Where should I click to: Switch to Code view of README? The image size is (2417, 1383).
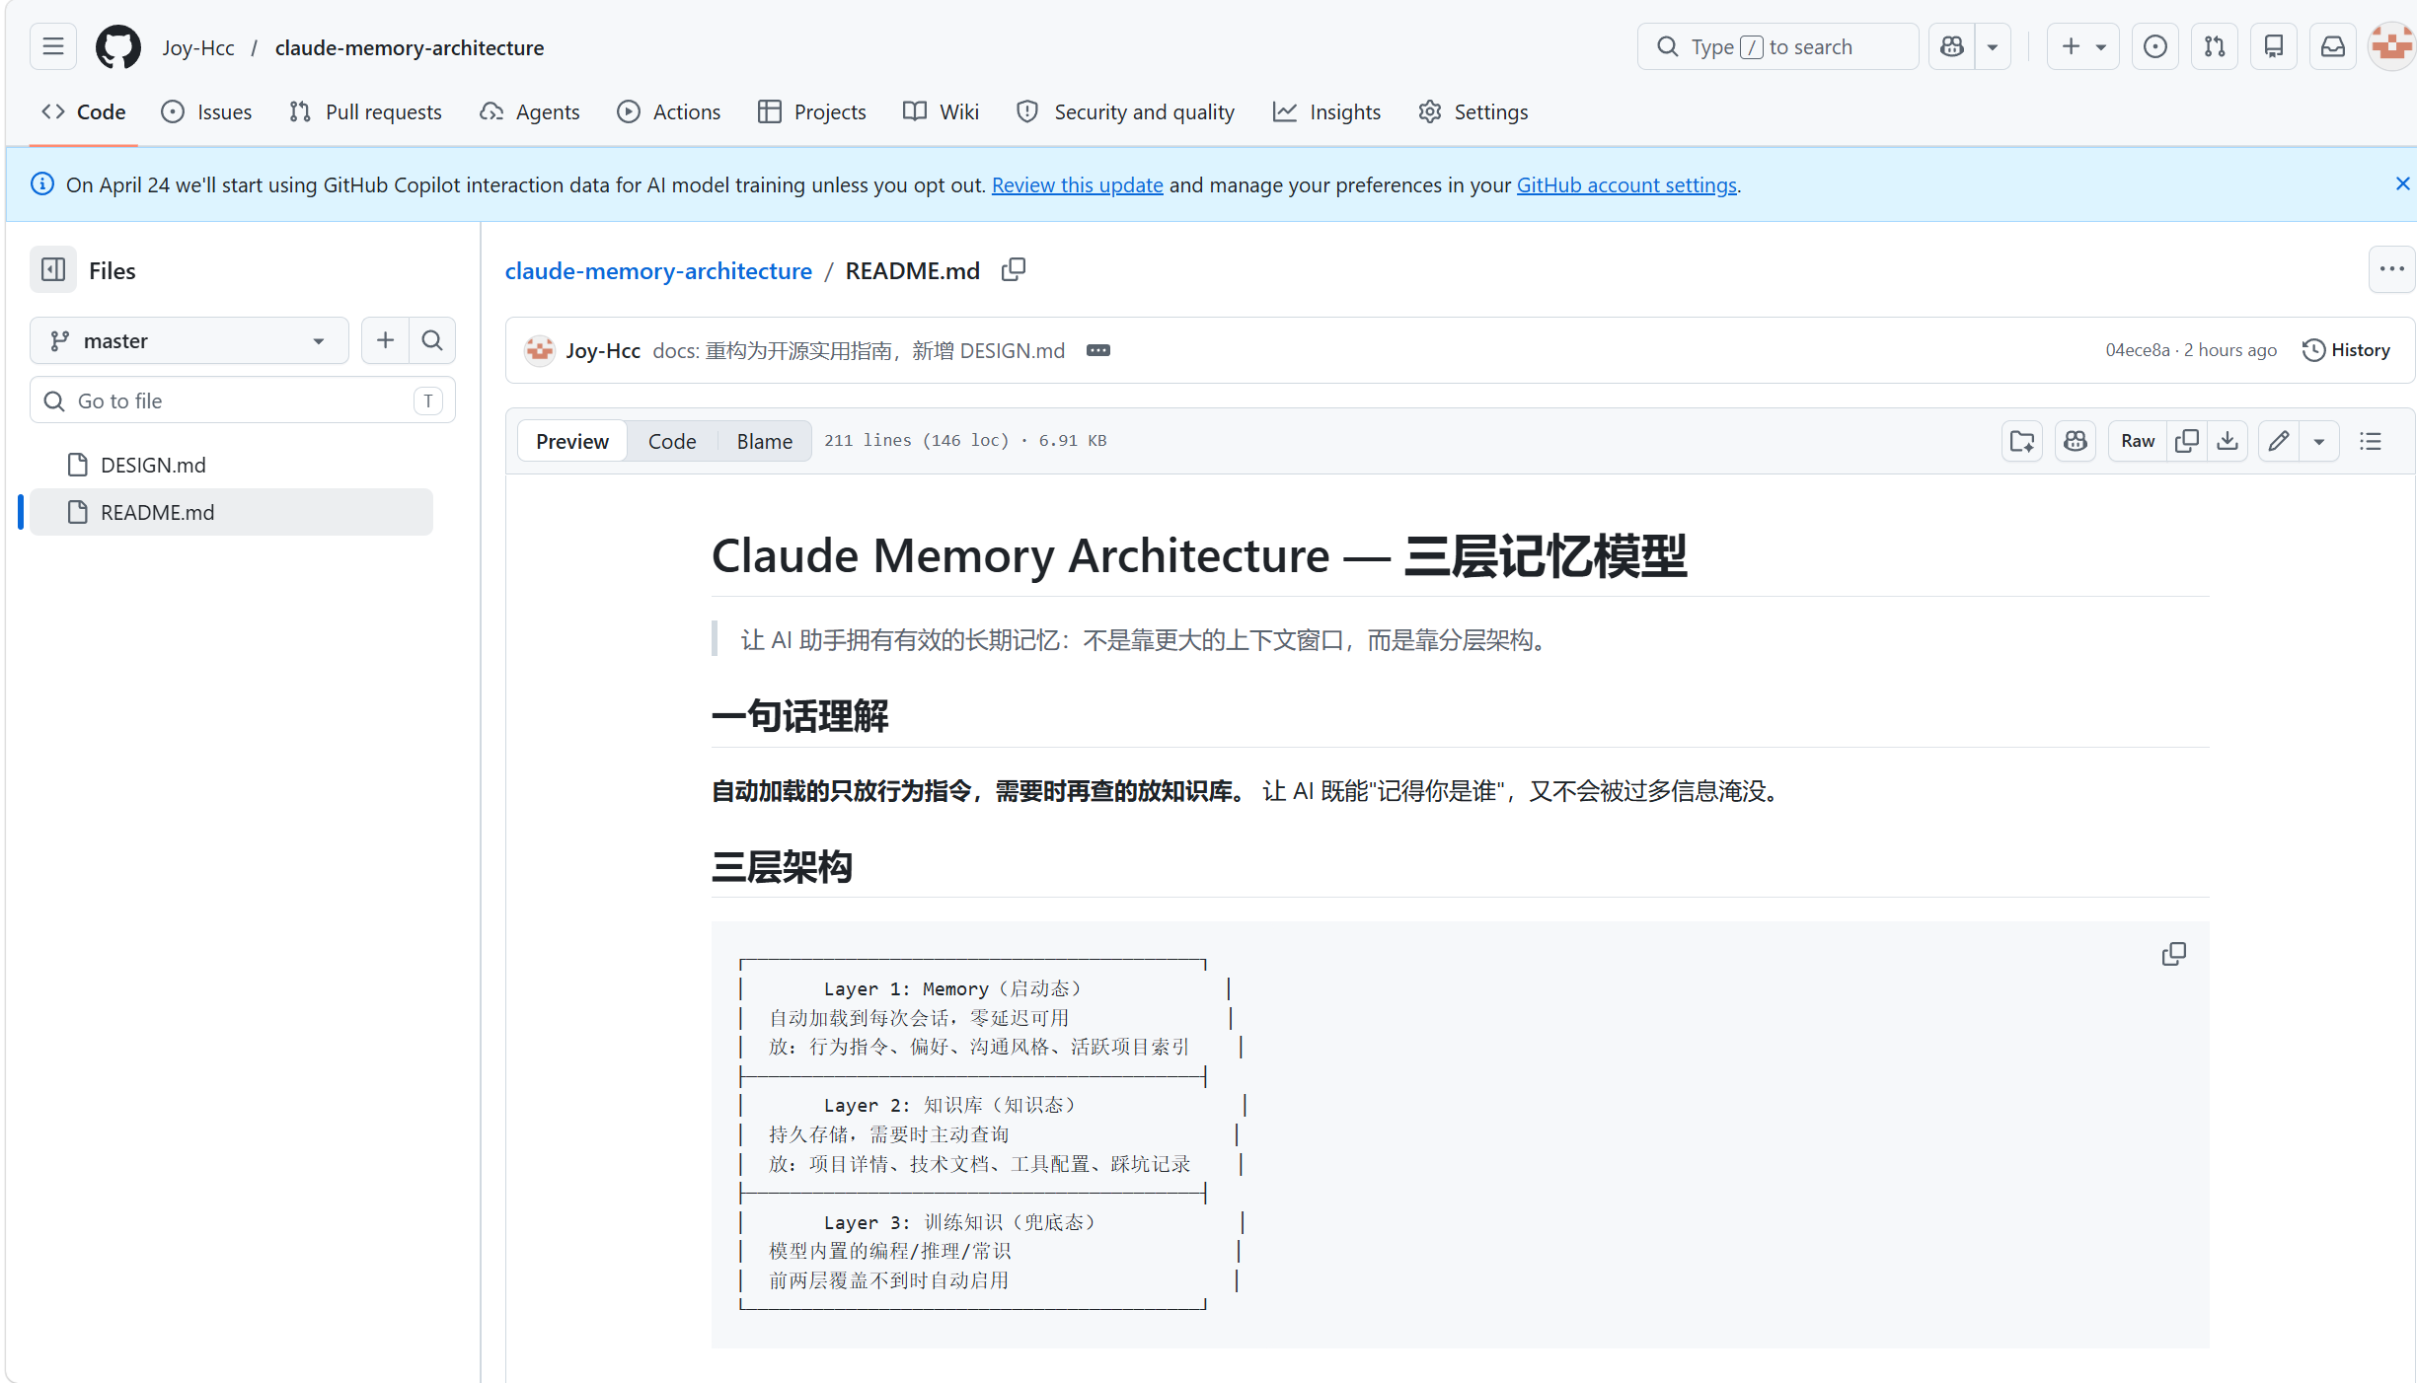coord(672,441)
